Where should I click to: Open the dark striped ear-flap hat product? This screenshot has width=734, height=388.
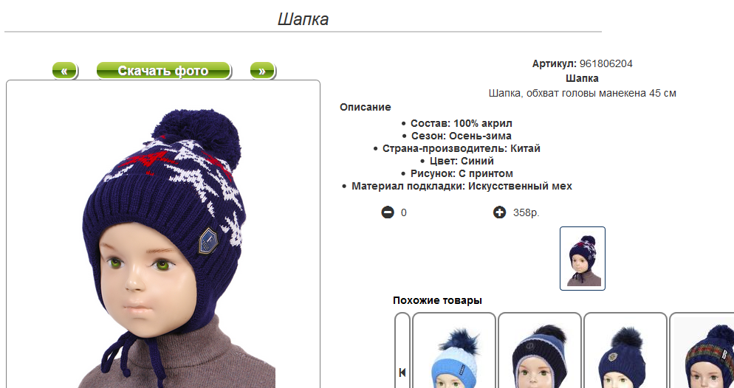pyautogui.click(x=539, y=350)
